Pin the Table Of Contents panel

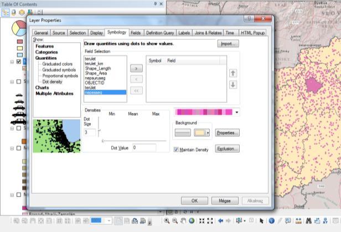155,4
